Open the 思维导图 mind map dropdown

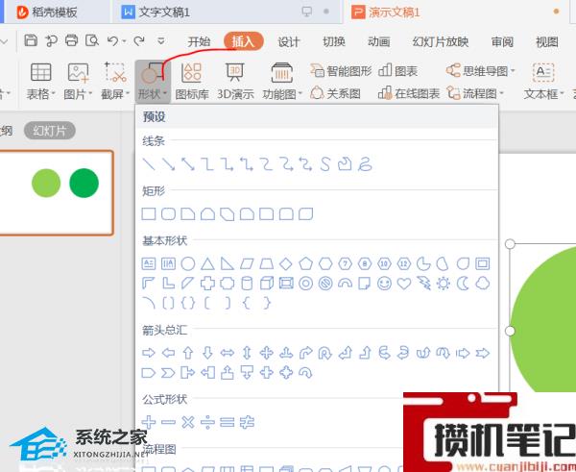pyautogui.click(x=481, y=70)
